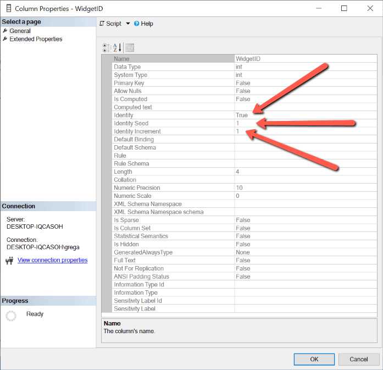The width and height of the screenshot is (383, 370).
Task: Click the Help question mark icon
Action: tap(137, 24)
